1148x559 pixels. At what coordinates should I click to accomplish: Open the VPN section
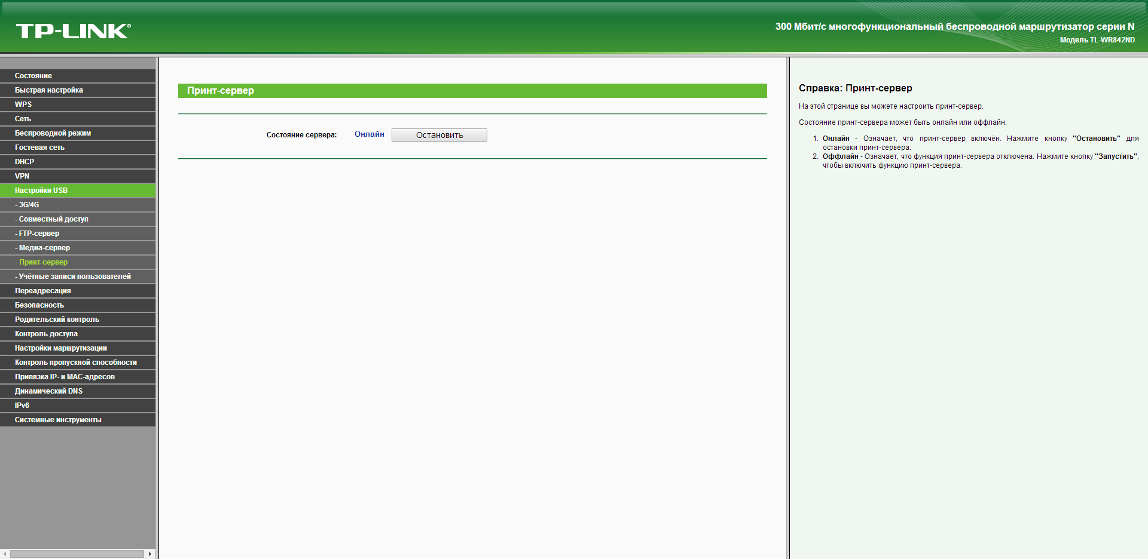[x=78, y=176]
